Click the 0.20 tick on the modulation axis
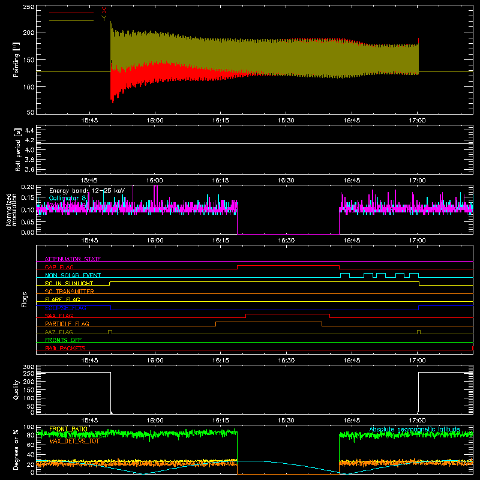The width and height of the screenshot is (480, 480). [28, 187]
